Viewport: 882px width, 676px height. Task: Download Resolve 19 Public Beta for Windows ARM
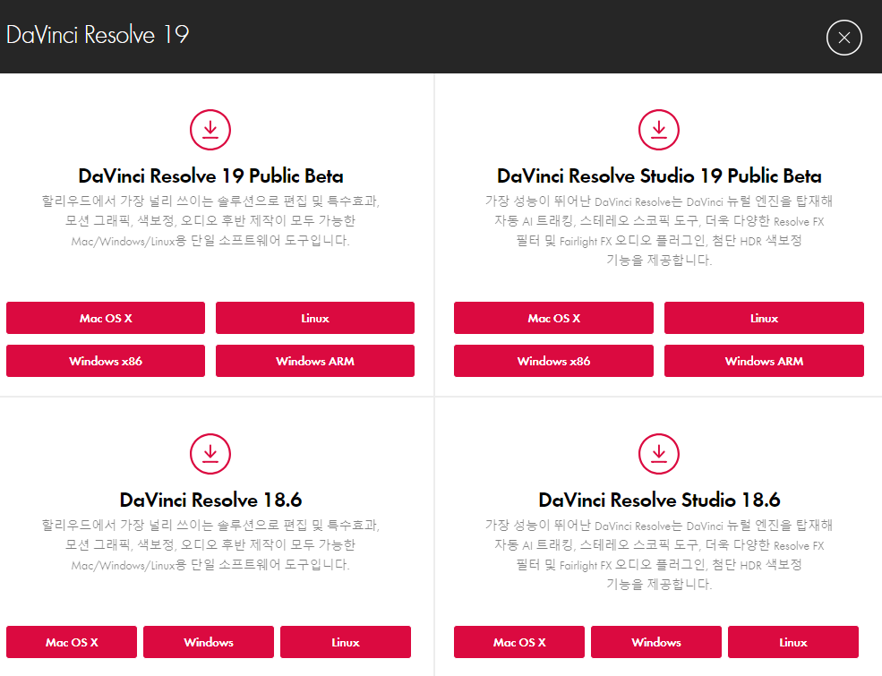coord(315,361)
